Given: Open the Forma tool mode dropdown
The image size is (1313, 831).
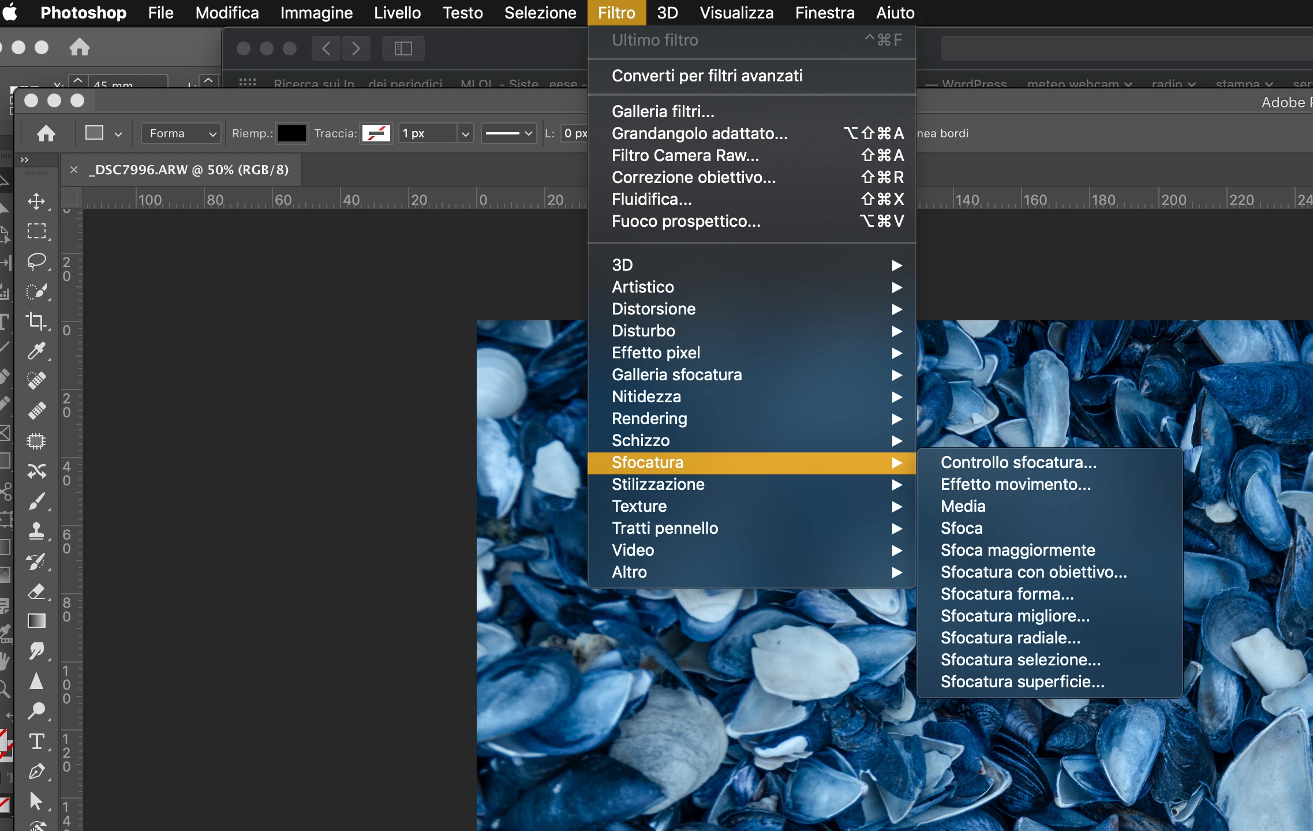Looking at the screenshot, I should [181, 134].
